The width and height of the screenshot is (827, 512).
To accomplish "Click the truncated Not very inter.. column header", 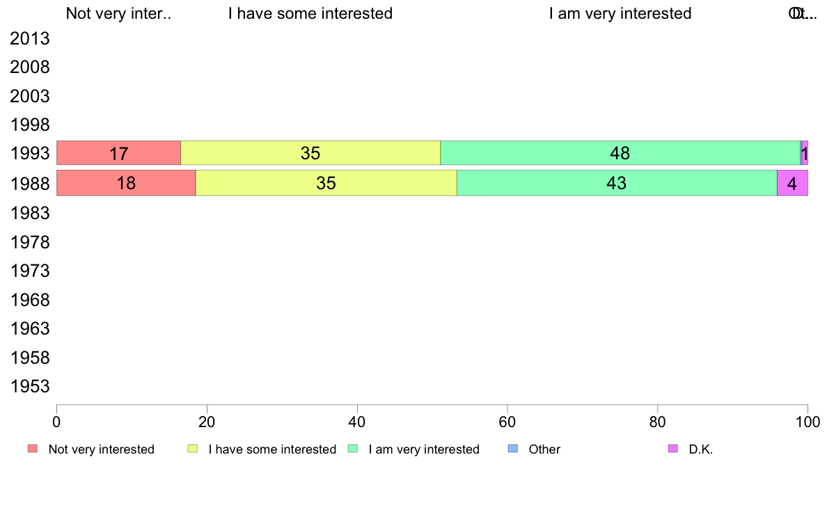I will [118, 13].
